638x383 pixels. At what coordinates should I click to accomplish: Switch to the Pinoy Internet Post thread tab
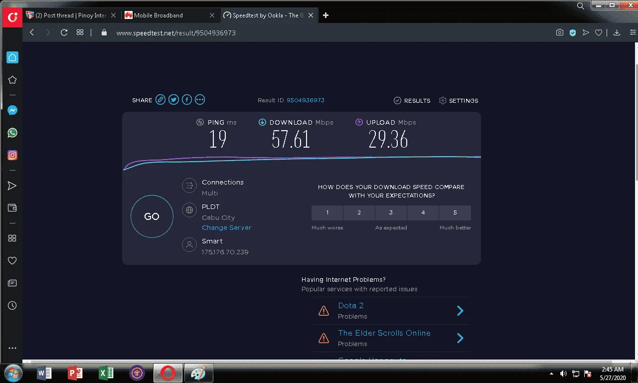71,15
